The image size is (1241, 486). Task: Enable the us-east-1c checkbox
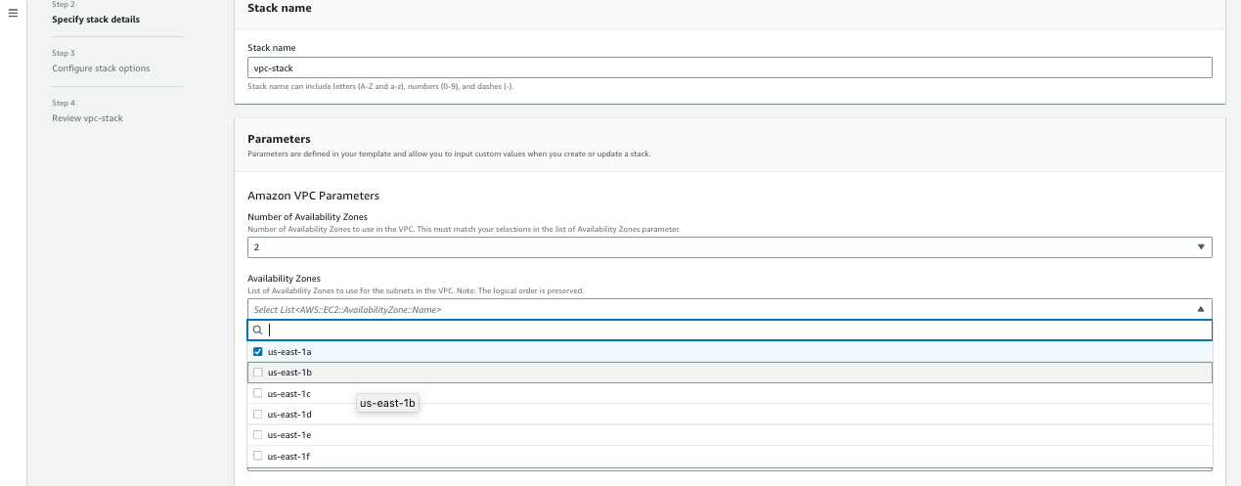point(258,393)
